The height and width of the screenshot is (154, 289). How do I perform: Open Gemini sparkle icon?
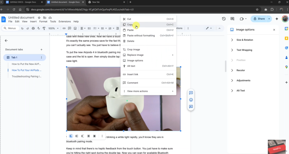point(277,19)
